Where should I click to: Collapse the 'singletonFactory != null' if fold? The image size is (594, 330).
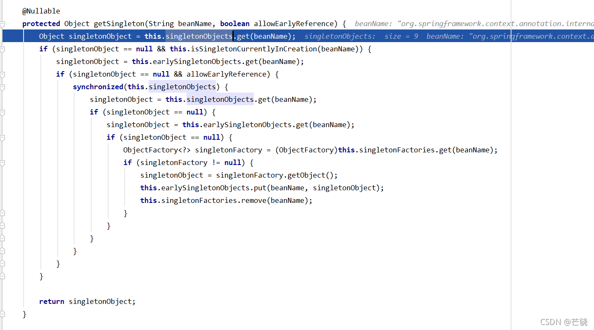(2, 163)
